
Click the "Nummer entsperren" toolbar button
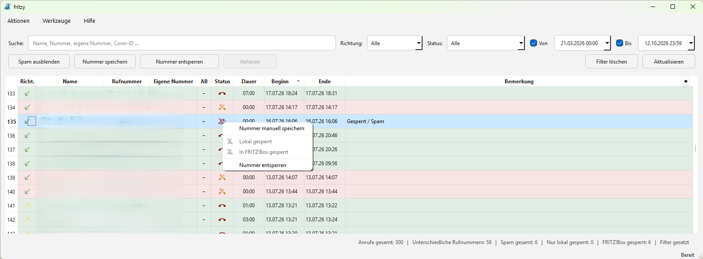(x=180, y=61)
